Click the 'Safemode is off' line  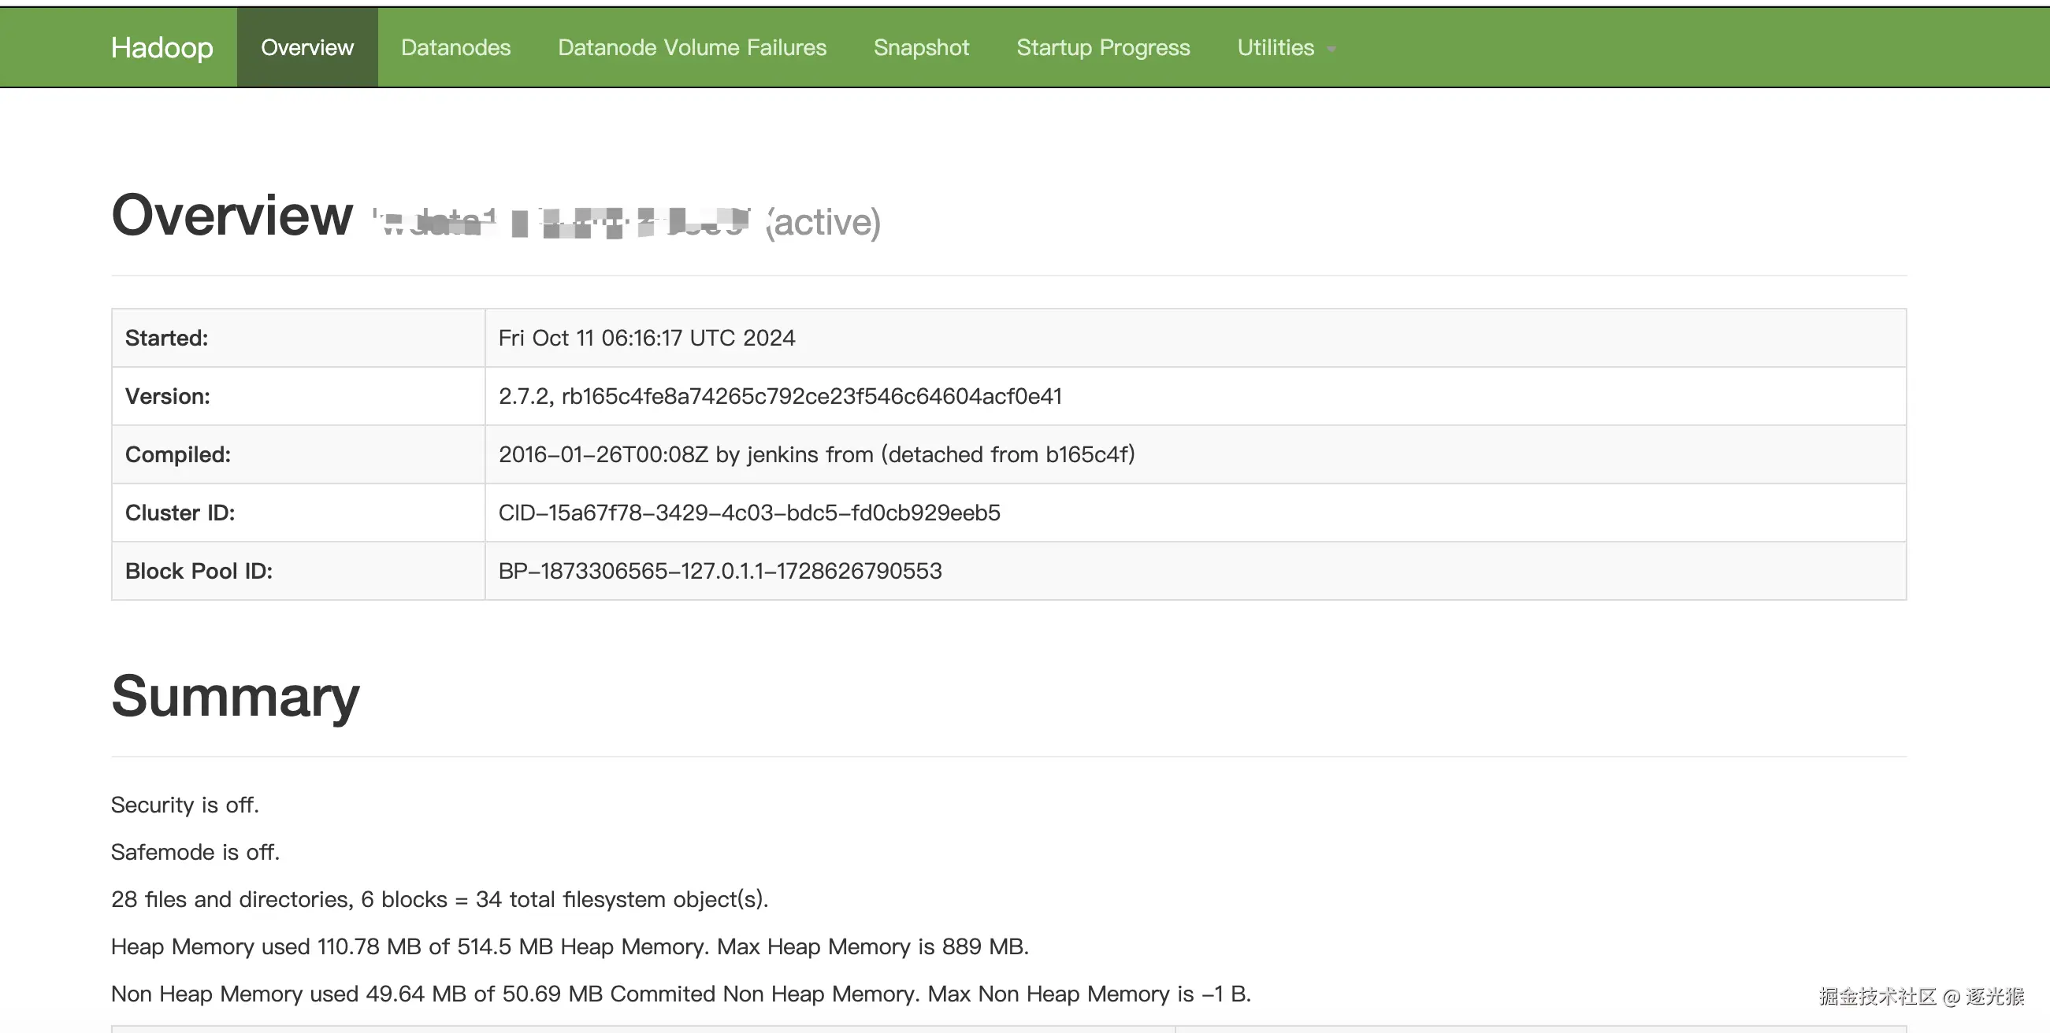coord(195,852)
